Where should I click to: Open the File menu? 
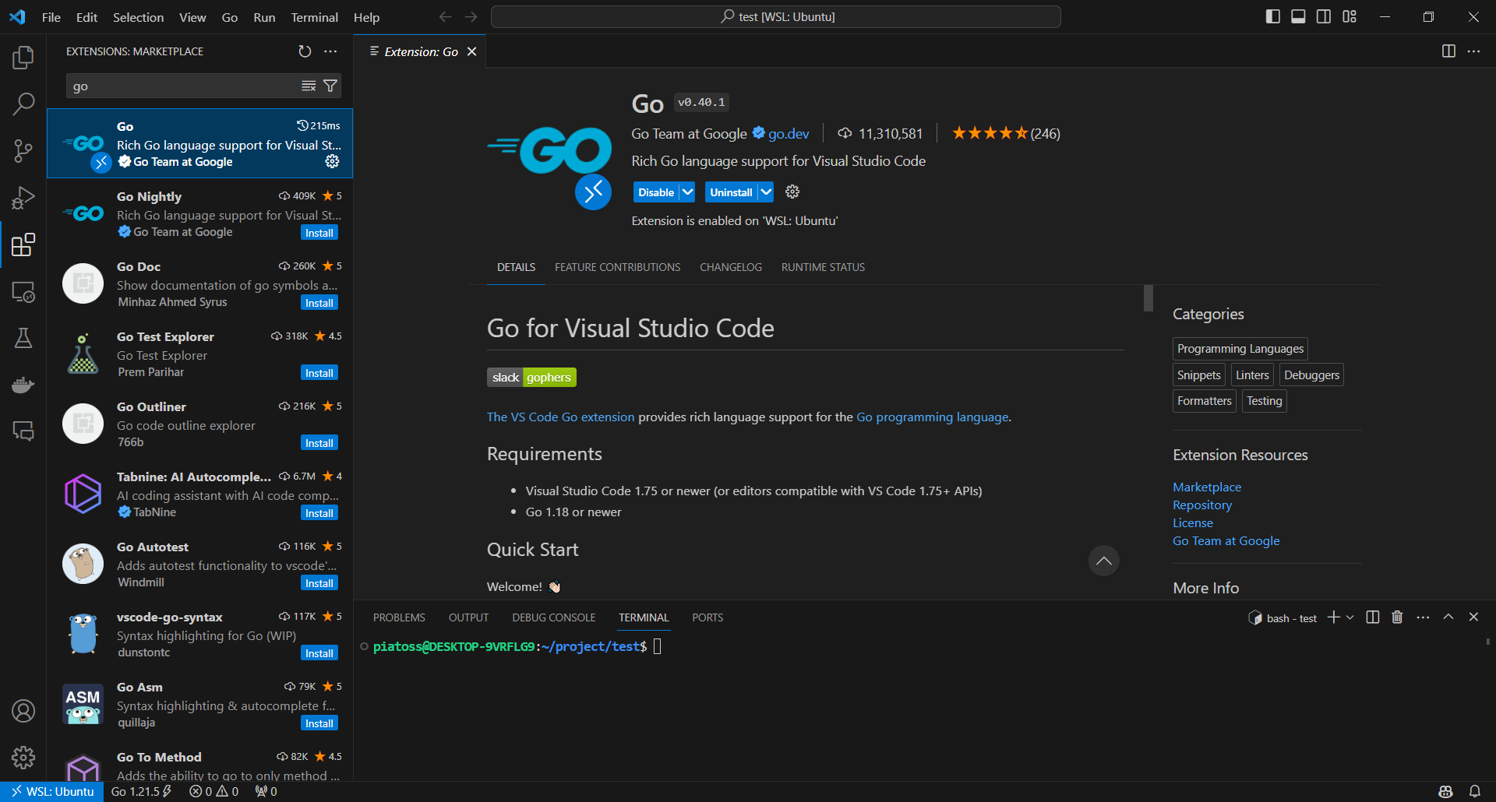(51, 17)
